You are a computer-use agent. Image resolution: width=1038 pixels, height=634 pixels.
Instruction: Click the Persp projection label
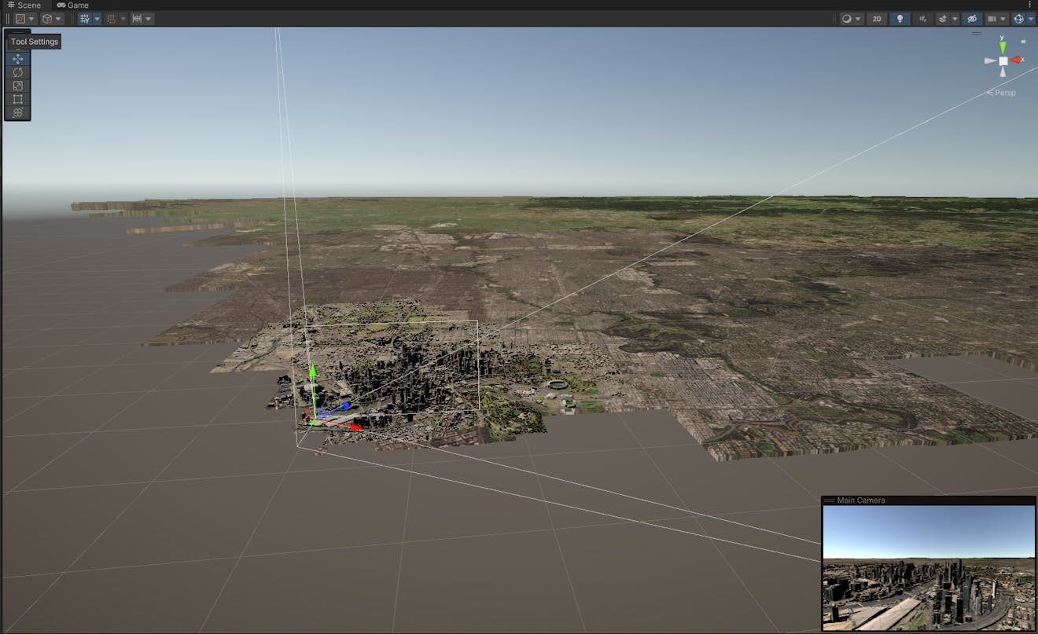tap(1004, 93)
